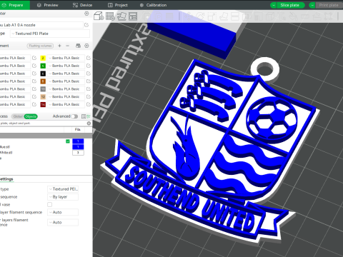This screenshot has height=257, width=343.
Task: Open filament 8 Bambu PLA Basic dropdown
Action: pyautogui.click(x=66, y=81)
